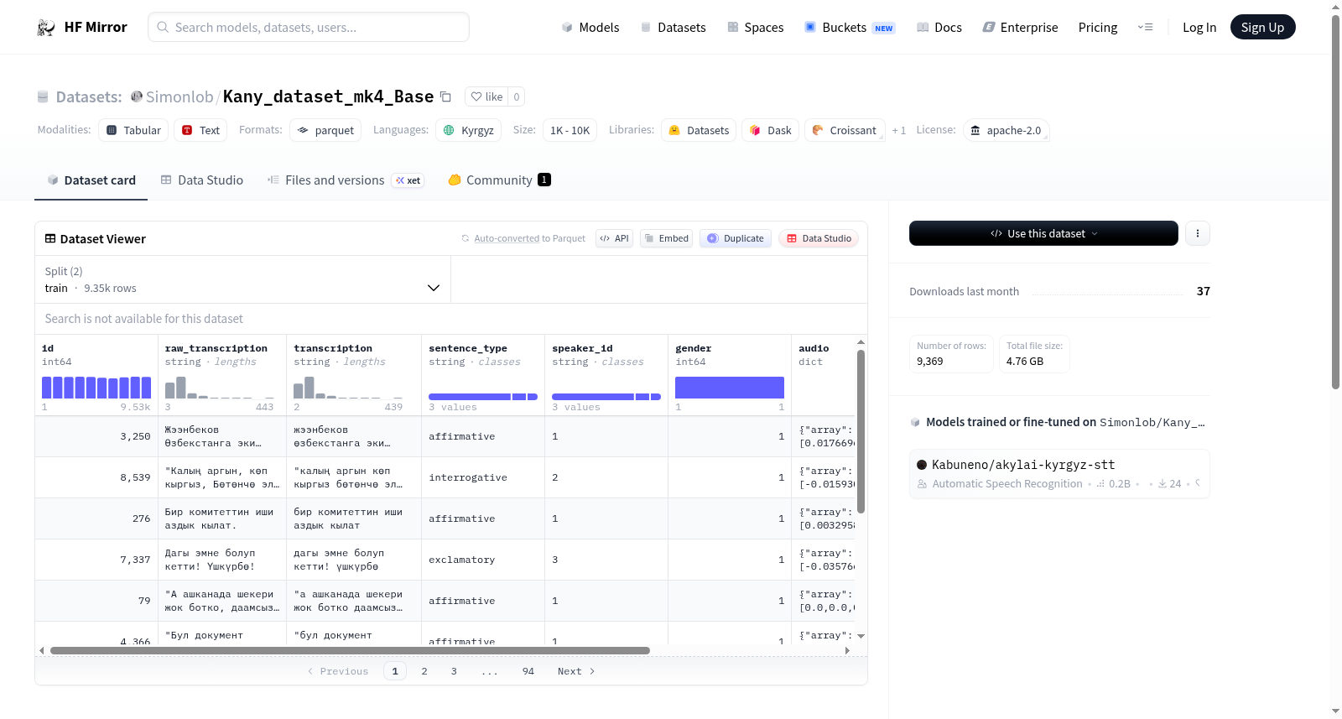Select the 'exclamatory' sentence type cell

(x=483, y=560)
